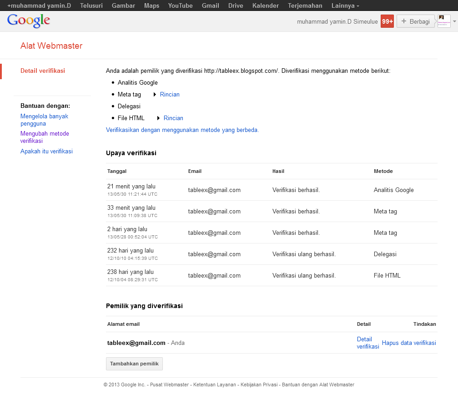Open Kalender in top bar
The image size is (458, 405).
click(x=266, y=5)
